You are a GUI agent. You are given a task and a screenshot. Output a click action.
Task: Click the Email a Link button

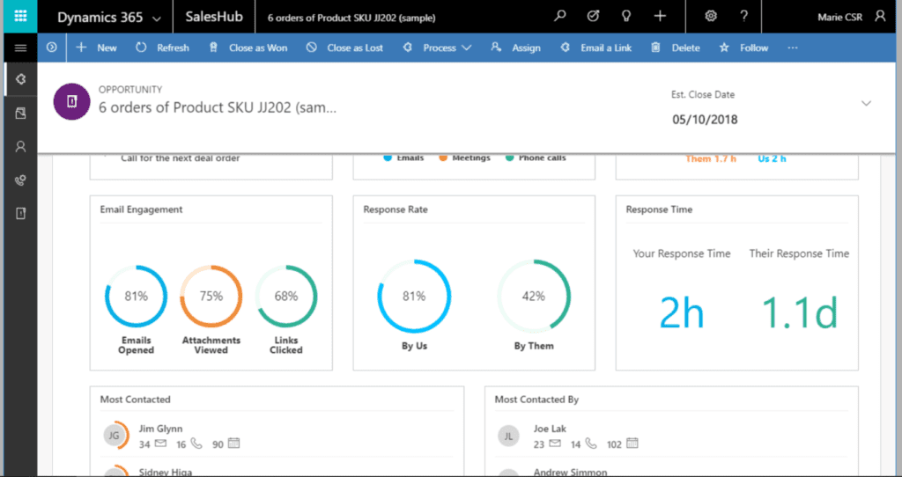tap(596, 48)
